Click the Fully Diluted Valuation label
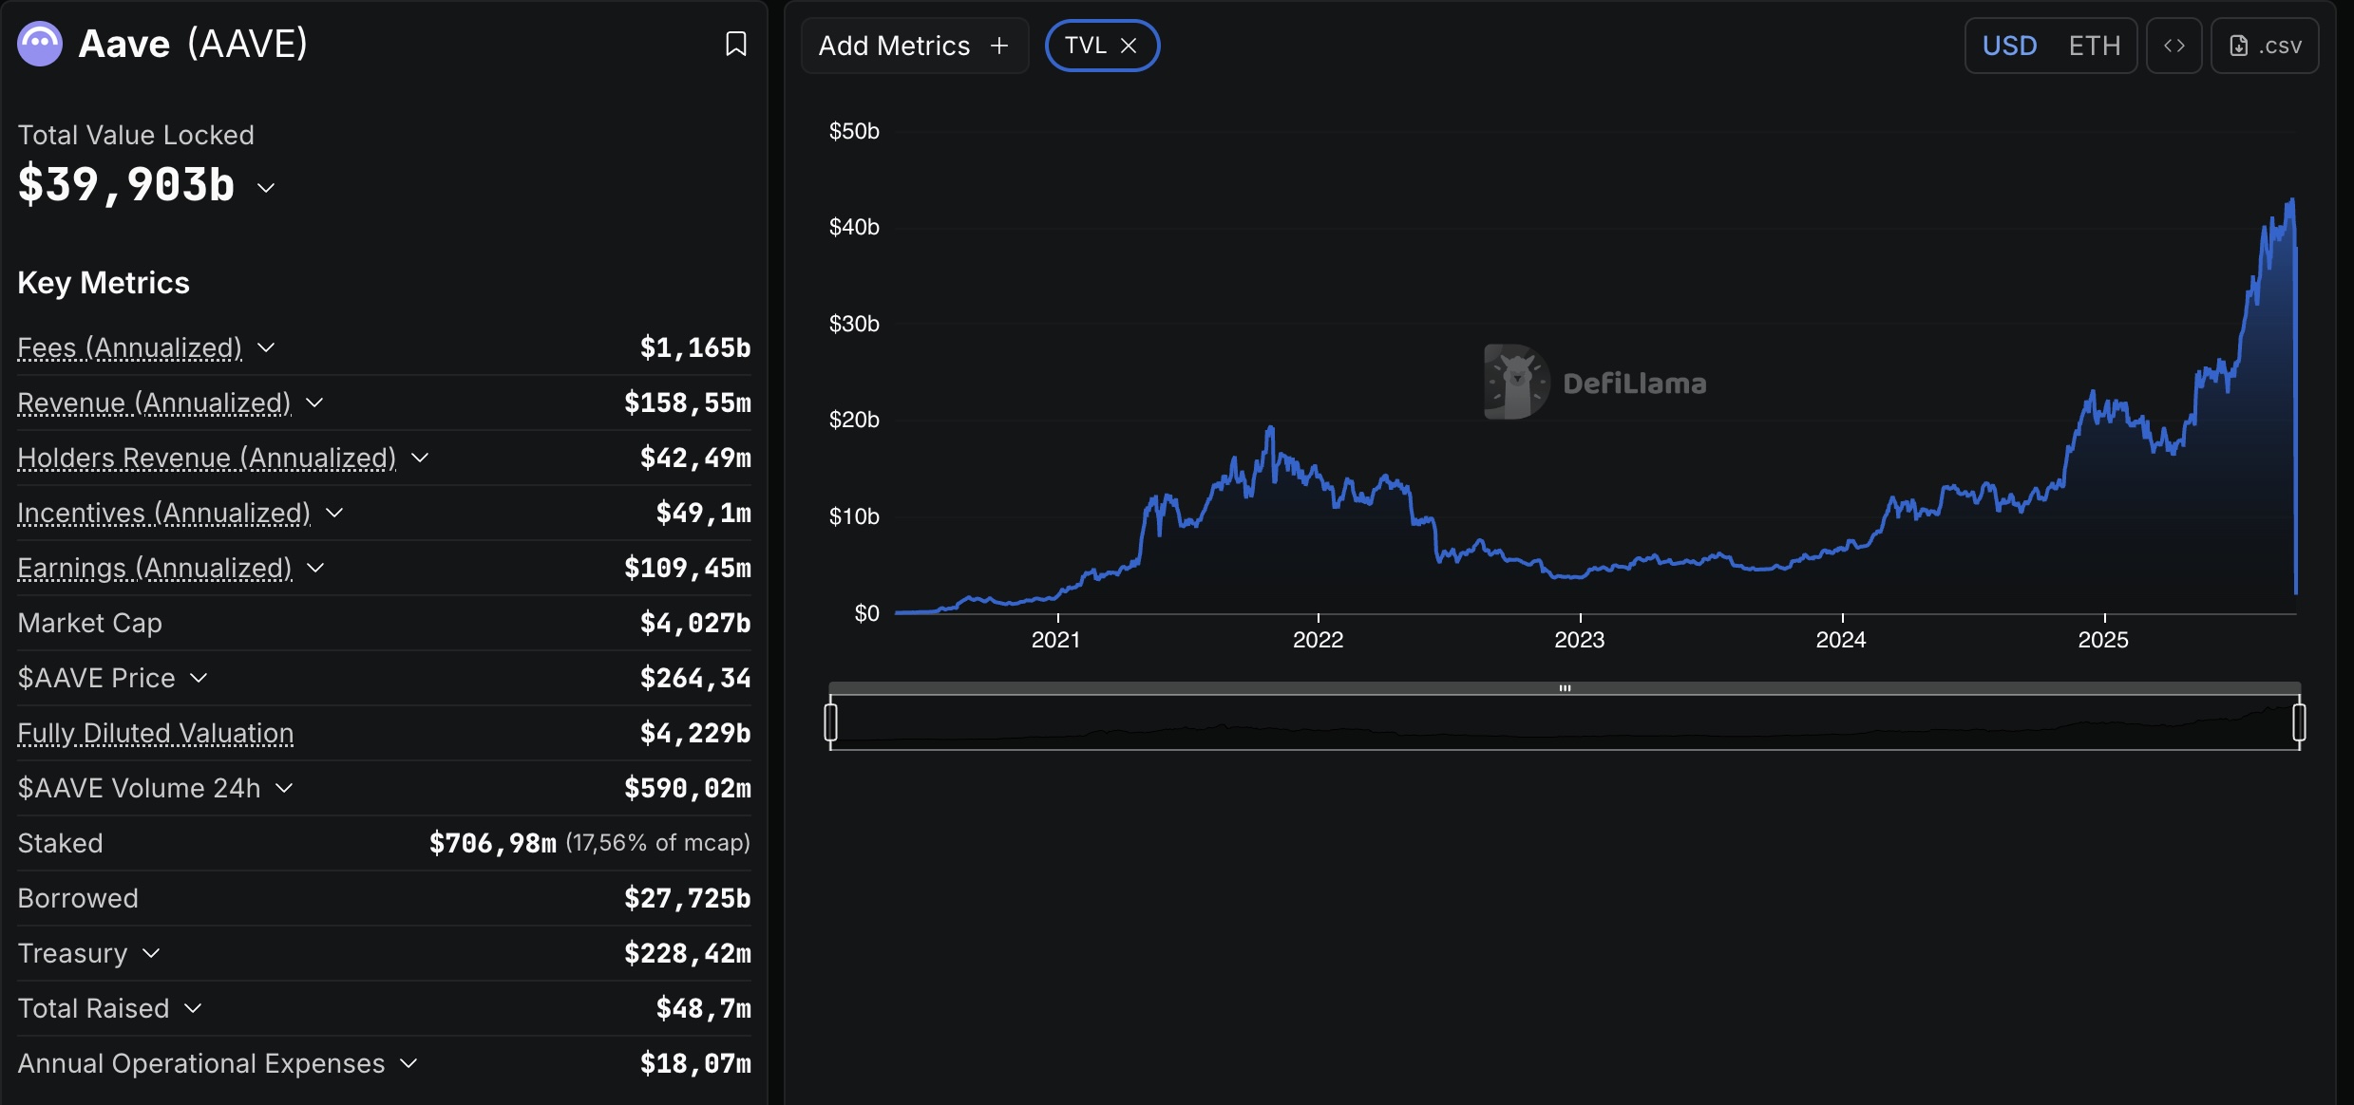The image size is (2354, 1105). (156, 733)
